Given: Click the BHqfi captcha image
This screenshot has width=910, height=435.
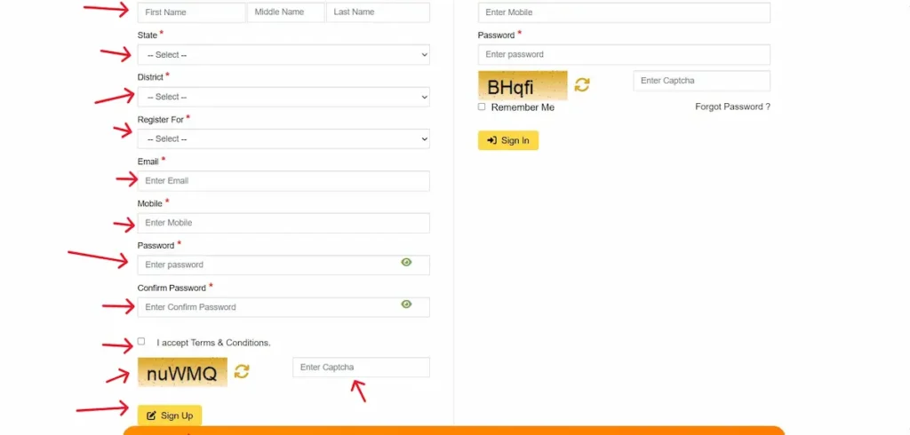Looking at the screenshot, I should [523, 86].
